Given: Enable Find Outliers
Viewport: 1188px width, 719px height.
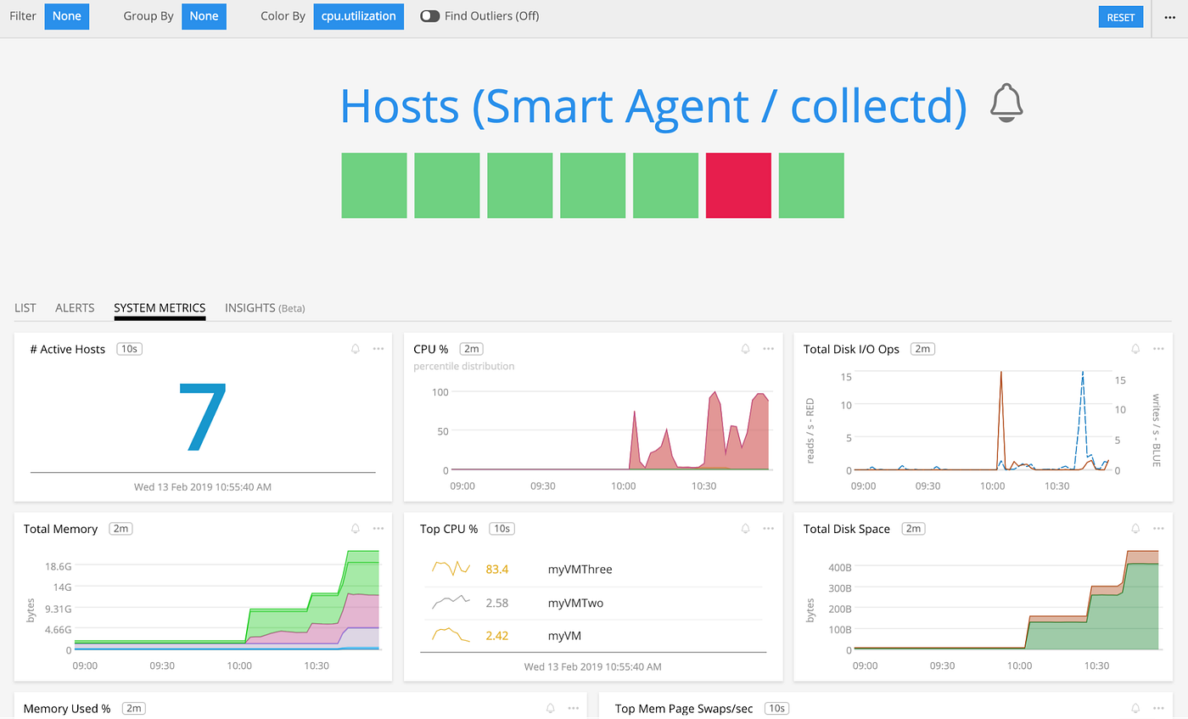Looking at the screenshot, I should point(429,15).
